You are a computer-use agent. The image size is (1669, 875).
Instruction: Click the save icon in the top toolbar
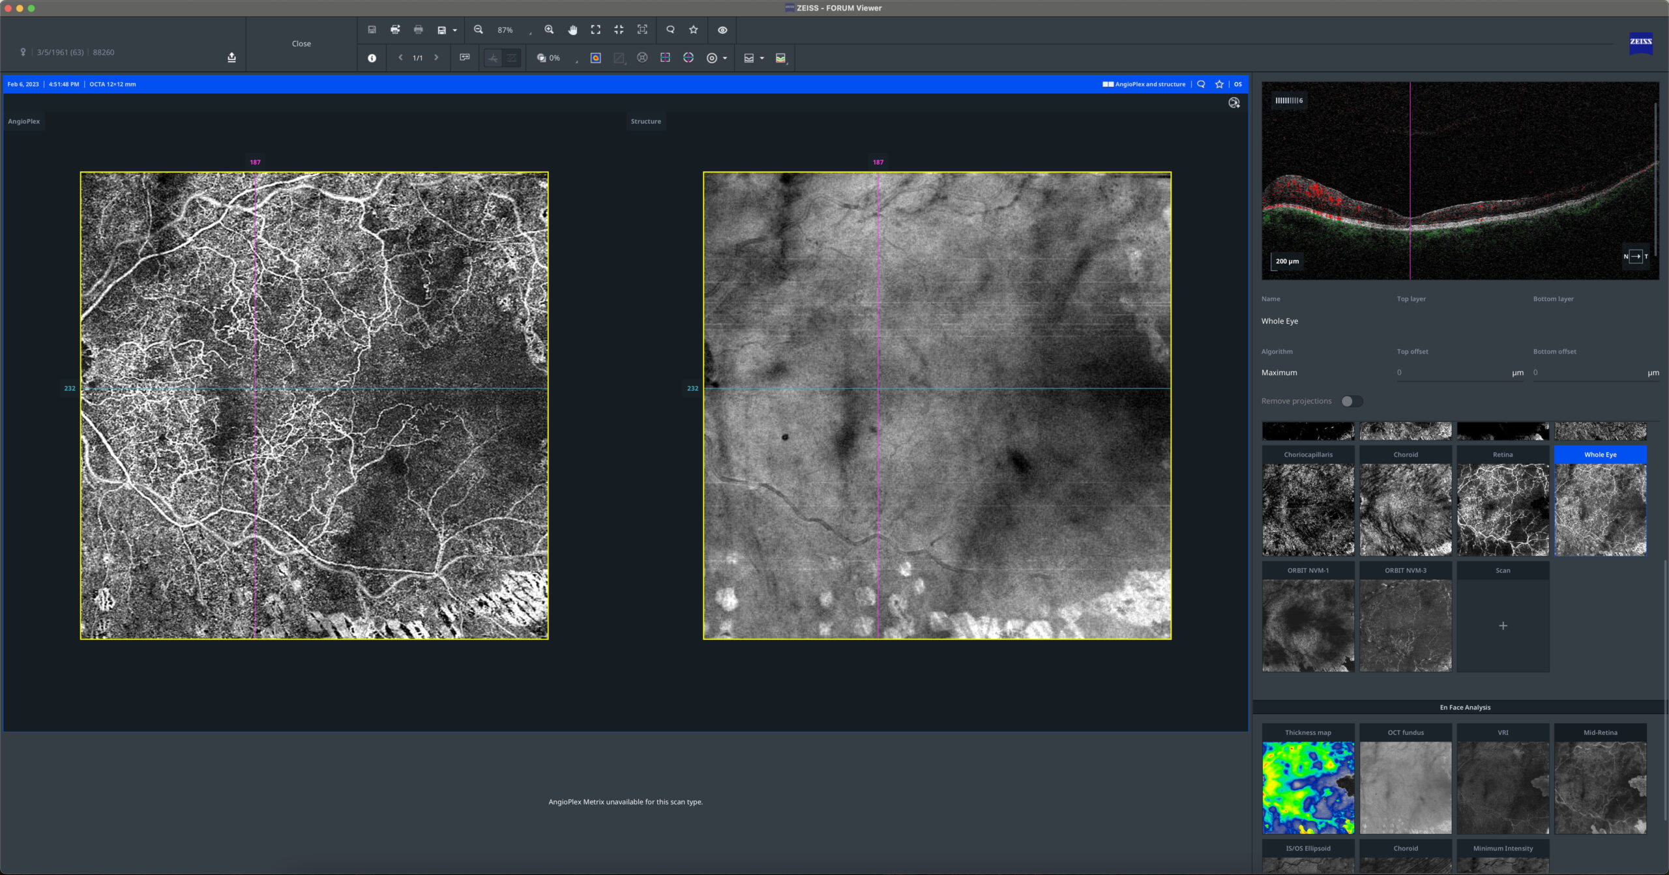click(x=372, y=30)
